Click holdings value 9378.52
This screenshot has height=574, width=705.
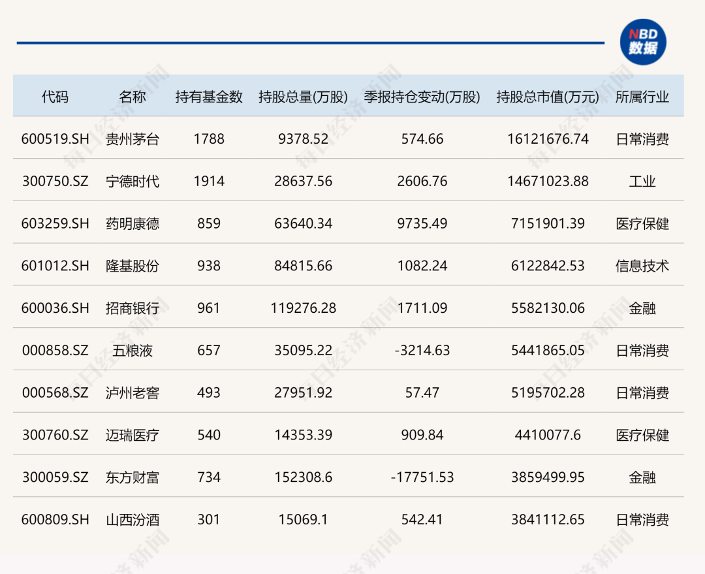coord(303,139)
